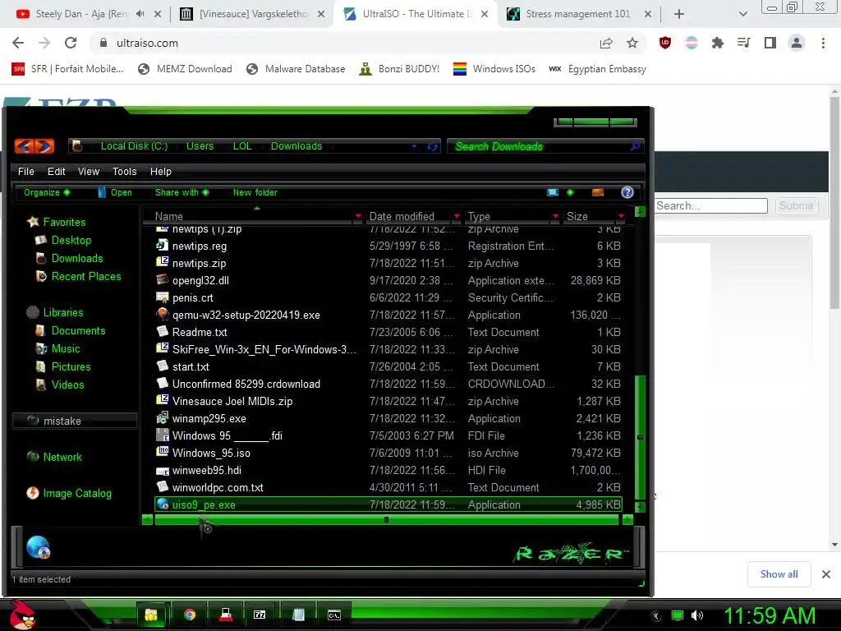Select the mistake computer item

tap(75, 421)
